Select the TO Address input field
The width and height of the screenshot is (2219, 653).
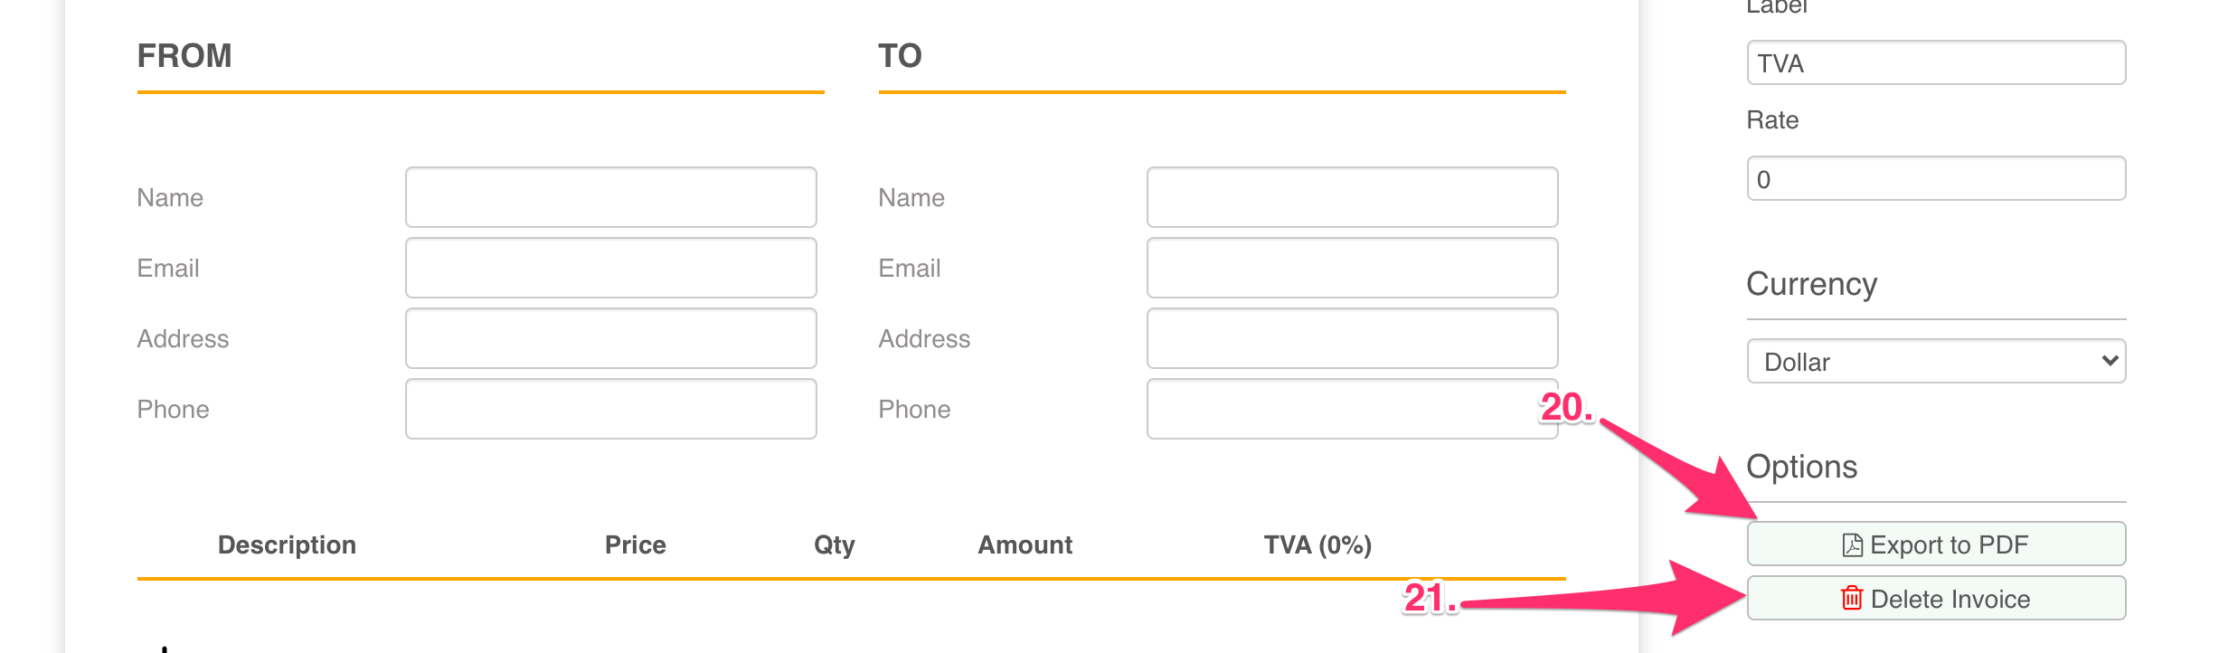pos(1351,338)
